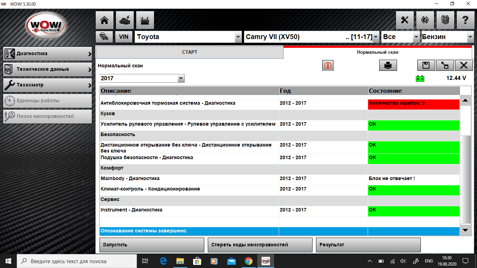Image resolution: width=477 pixels, height=268 pixels.
Task: Open Chrome from the taskbar
Action: pos(248,261)
